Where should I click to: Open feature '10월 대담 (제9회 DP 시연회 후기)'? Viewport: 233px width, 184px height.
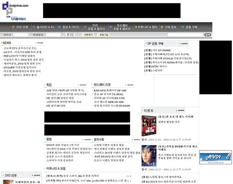pyautogui.click(x=65, y=90)
